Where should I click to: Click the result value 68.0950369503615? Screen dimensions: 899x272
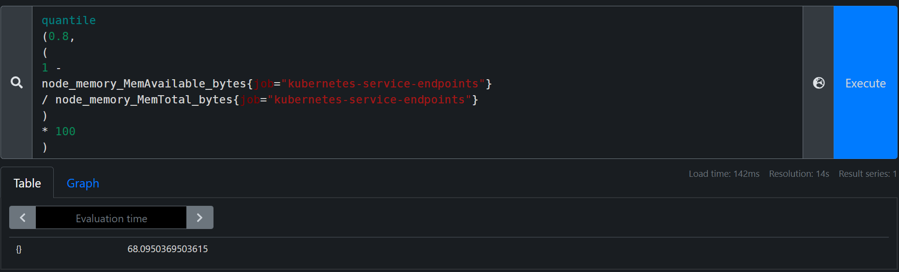(x=168, y=249)
